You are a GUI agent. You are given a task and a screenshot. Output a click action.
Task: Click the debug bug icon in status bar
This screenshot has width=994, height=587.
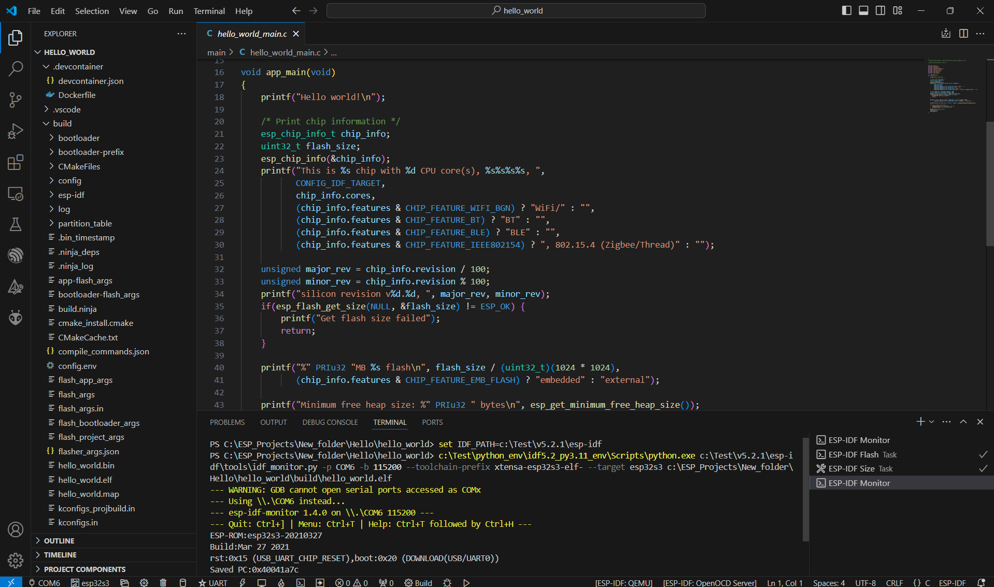[x=447, y=582]
